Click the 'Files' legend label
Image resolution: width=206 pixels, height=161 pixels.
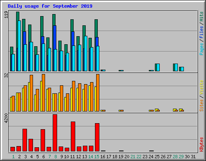202,32
